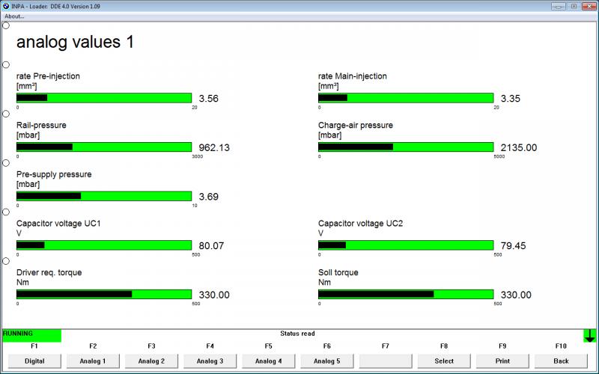
Task: Open the Analog 3 values page
Action: pyautogui.click(x=210, y=361)
